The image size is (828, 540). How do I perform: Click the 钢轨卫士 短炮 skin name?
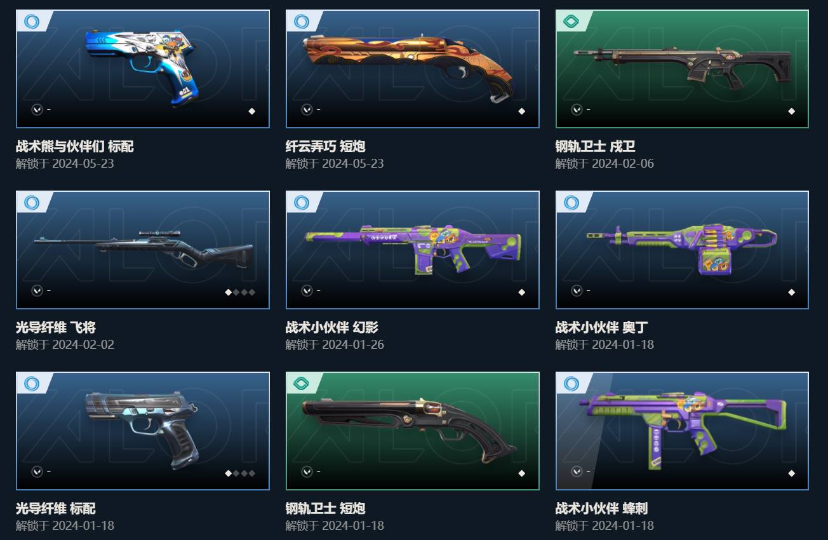coord(326,509)
